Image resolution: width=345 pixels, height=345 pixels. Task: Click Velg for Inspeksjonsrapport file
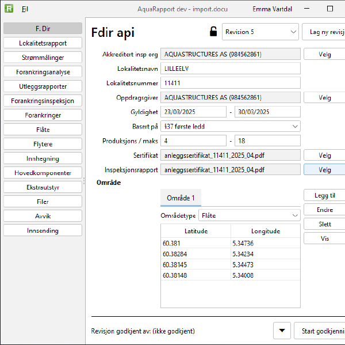(x=324, y=170)
